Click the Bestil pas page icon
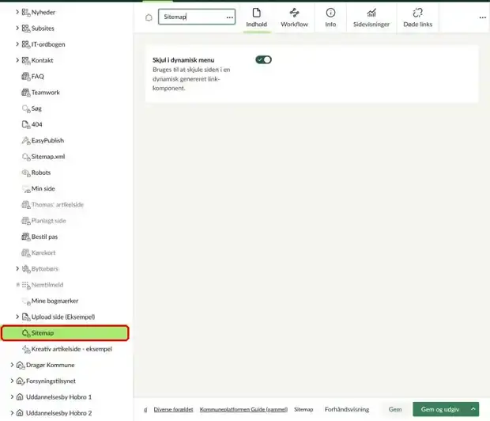 26,237
